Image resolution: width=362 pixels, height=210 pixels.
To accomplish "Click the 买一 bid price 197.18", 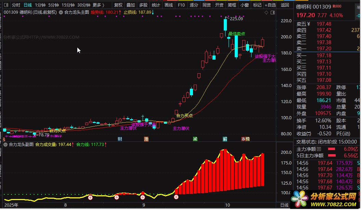I will pyautogui.click(x=324, y=55).
